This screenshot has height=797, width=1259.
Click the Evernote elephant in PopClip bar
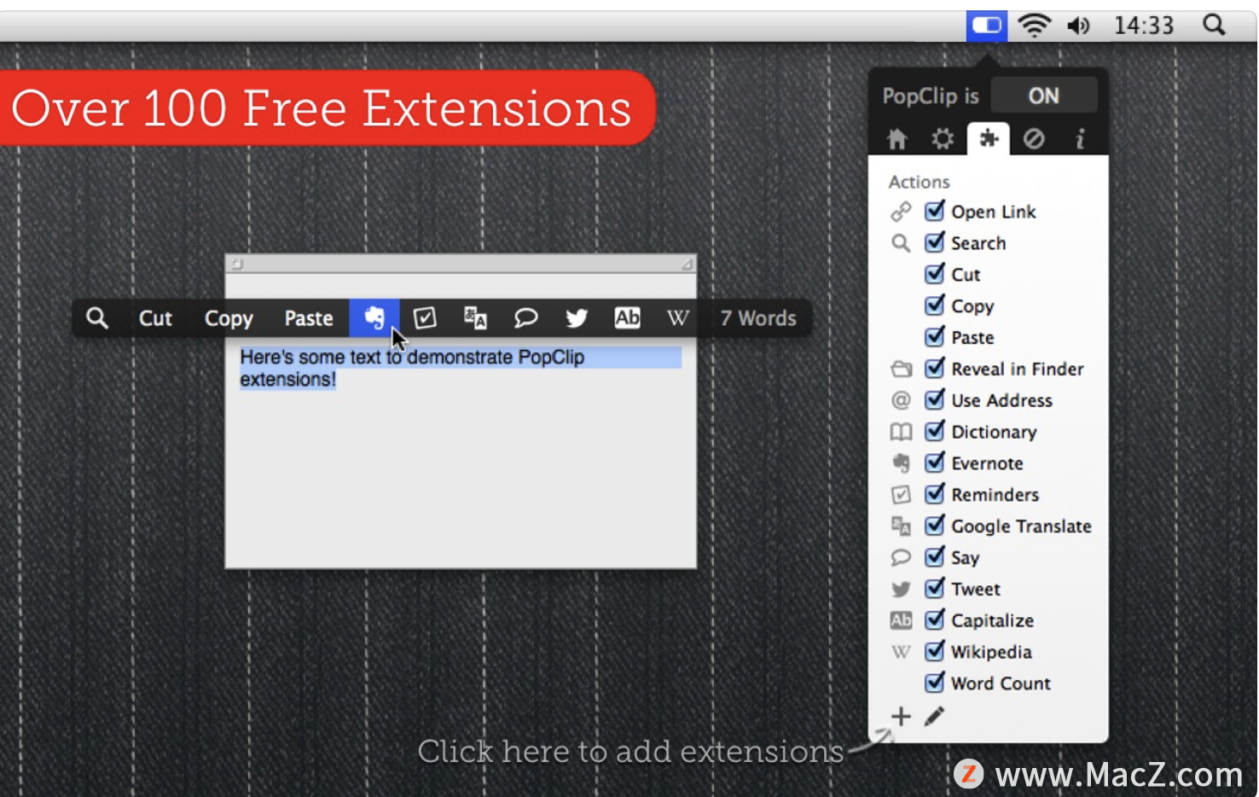coord(374,318)
